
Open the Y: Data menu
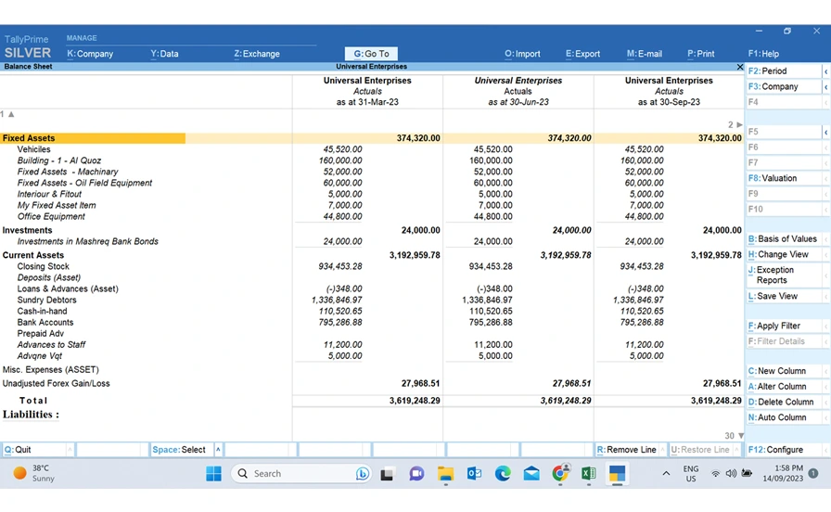coord(164,54)
